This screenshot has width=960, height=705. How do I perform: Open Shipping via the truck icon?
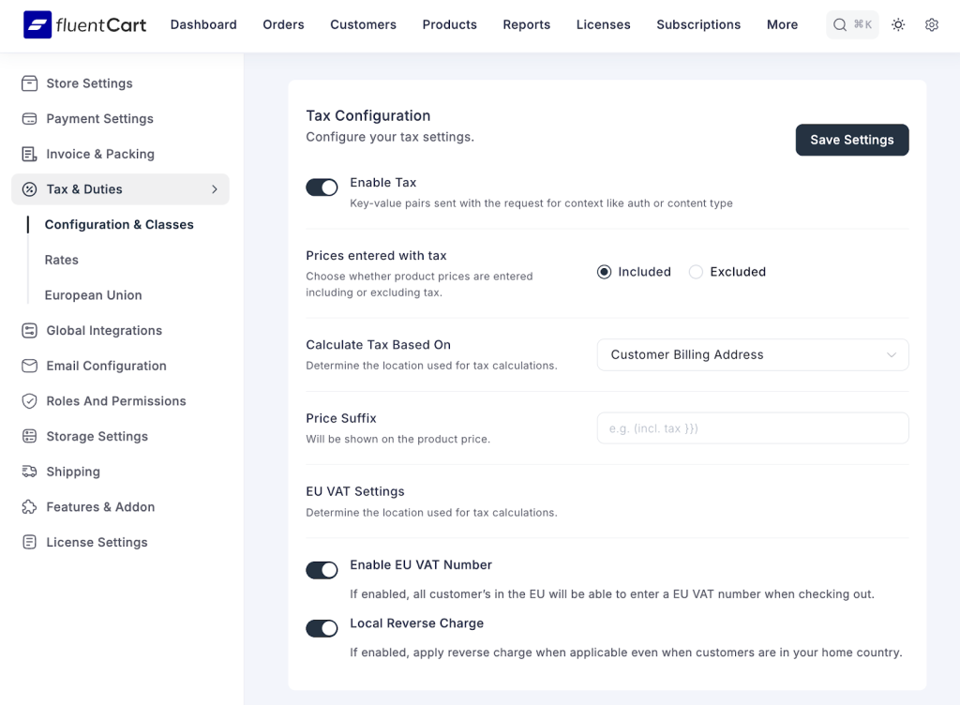[x=29, y=472]
